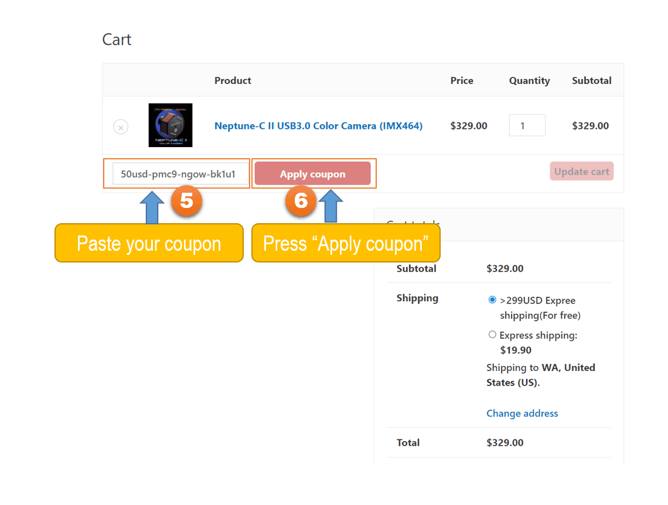Select free >299USD Express shipping option
Image resolution: width=668 pixels, height=505 pixels.
click(492, 299)
